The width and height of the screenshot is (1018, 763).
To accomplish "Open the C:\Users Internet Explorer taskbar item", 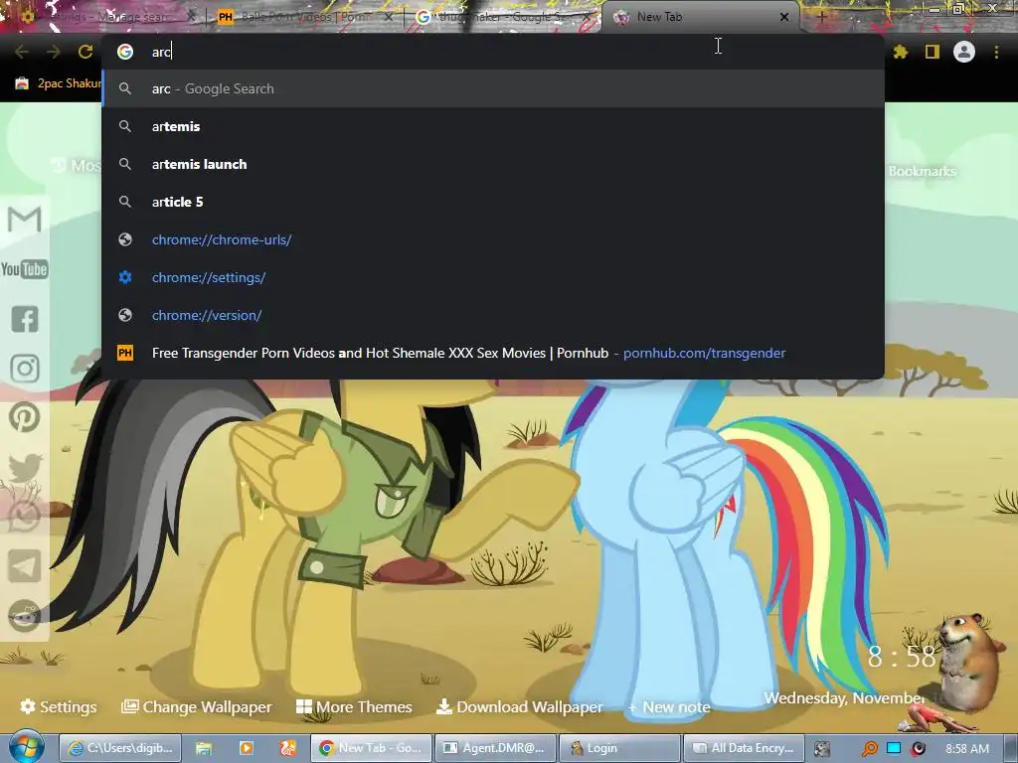I will coord(120,748).
